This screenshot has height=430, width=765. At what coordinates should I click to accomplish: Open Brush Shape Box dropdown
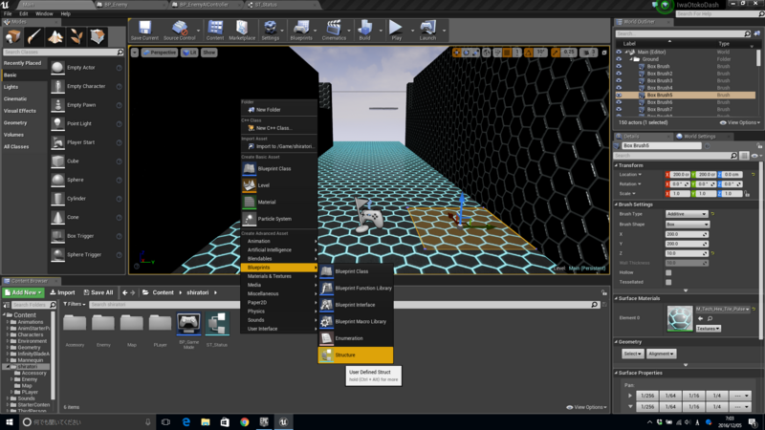687,225
